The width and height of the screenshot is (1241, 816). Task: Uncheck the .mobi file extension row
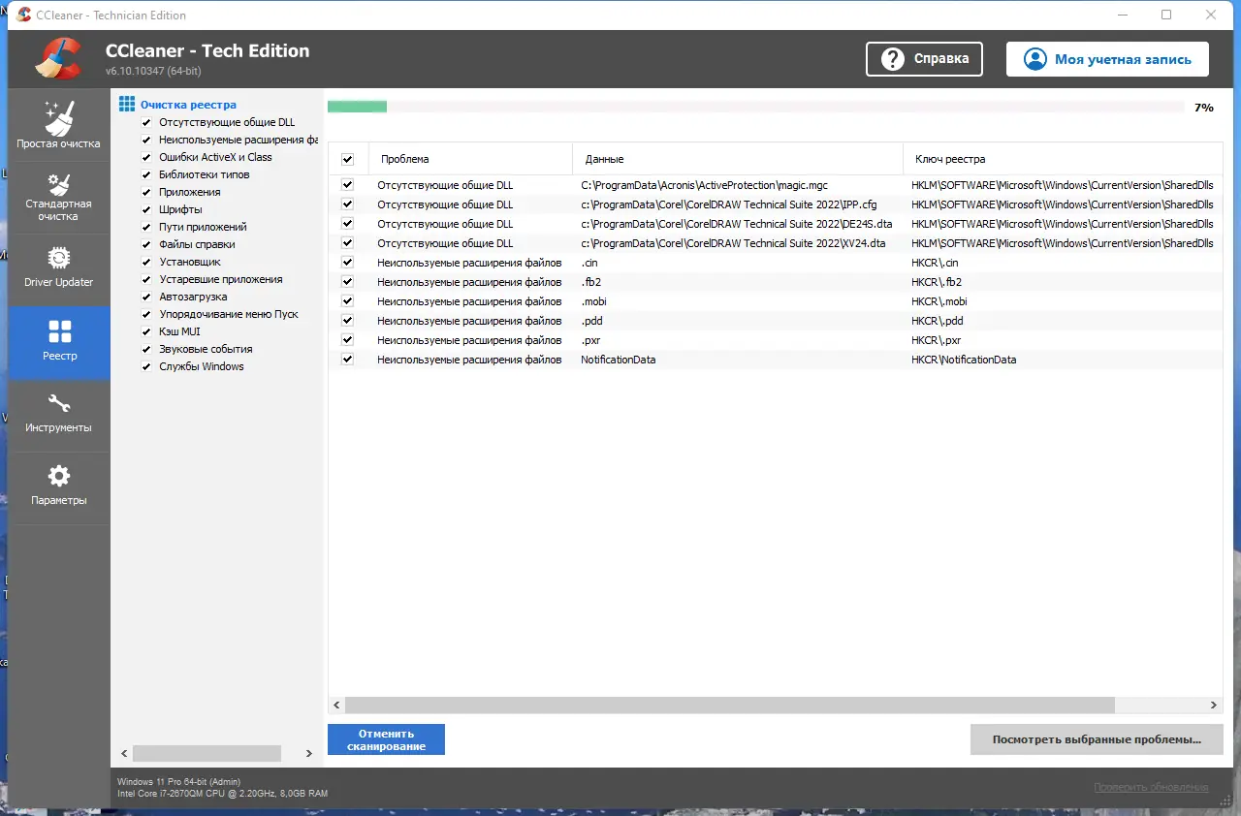point(346,301)
